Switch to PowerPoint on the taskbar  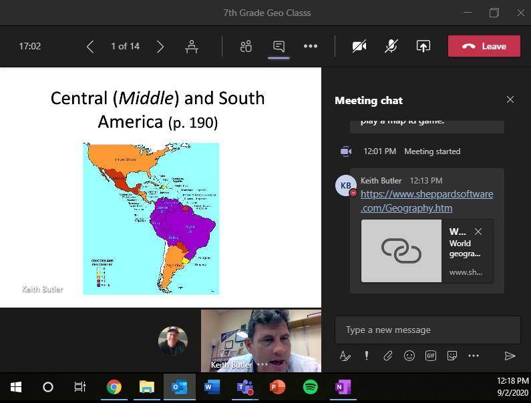[x=277, y=387]
